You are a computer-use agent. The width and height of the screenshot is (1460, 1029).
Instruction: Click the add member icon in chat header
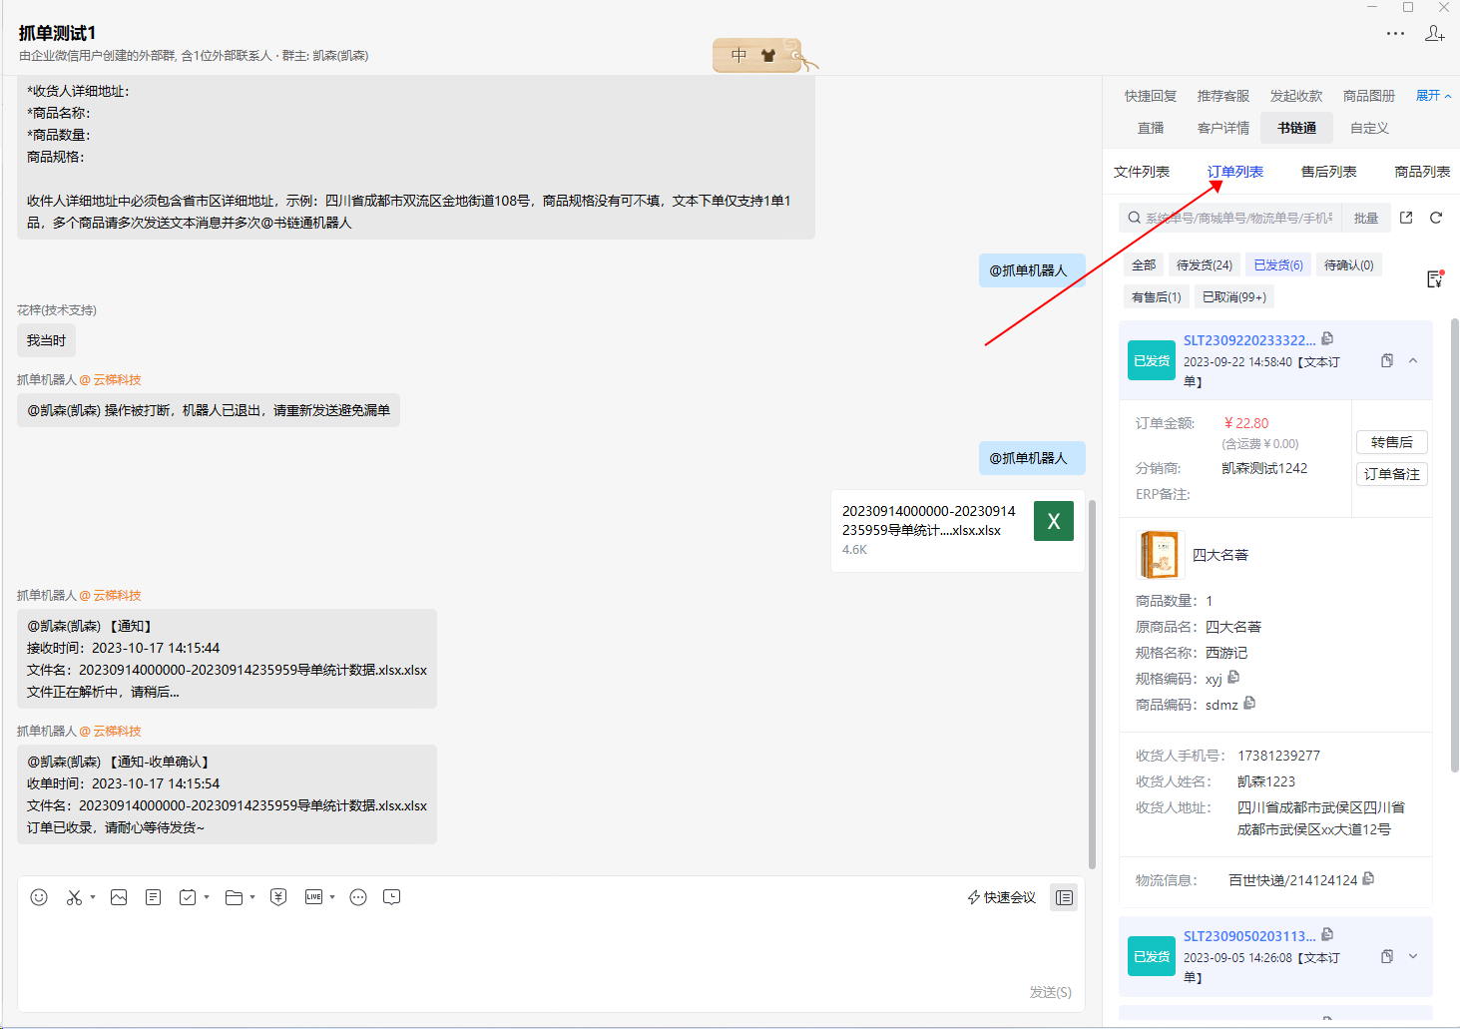click(1435, 34)
